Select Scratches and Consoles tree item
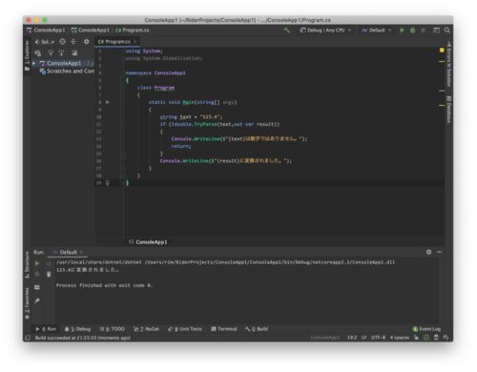477x372 pixels. coord(67,72)
